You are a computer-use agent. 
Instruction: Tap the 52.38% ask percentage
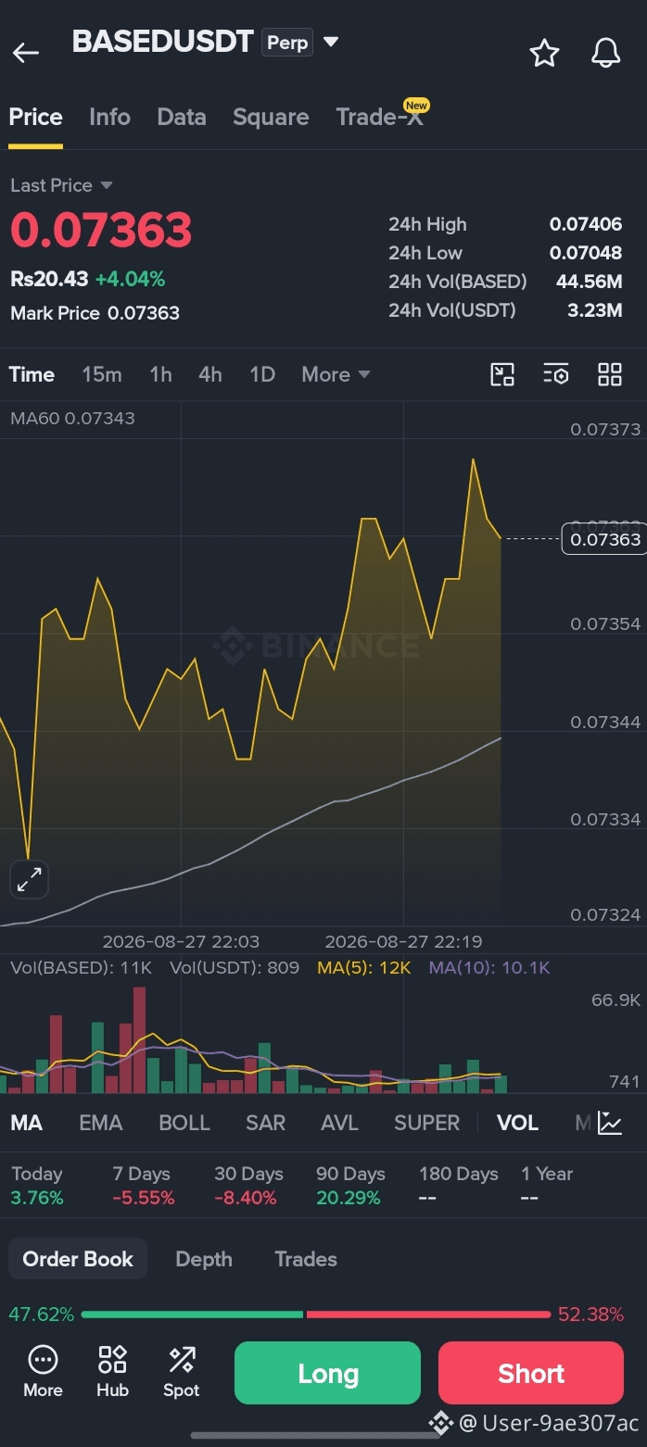click(590, 1315)
